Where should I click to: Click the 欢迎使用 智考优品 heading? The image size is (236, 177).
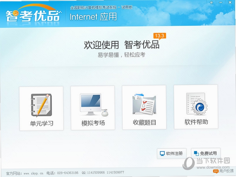[x=122, y=45]
